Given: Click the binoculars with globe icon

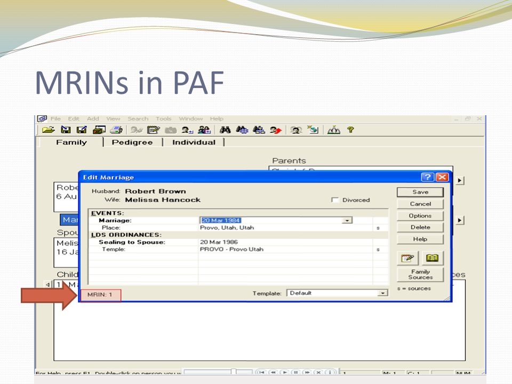Looking at the screenshot, I should pos(242,130).
